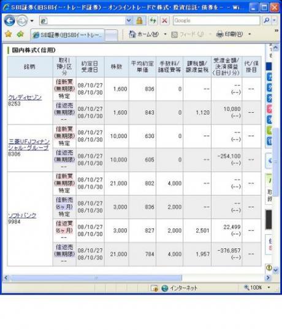The width and height of the screenshot is (282, 330).
Task: Click the 100% zoom level button
Action: pyautogui.click(x=253, y=288)
